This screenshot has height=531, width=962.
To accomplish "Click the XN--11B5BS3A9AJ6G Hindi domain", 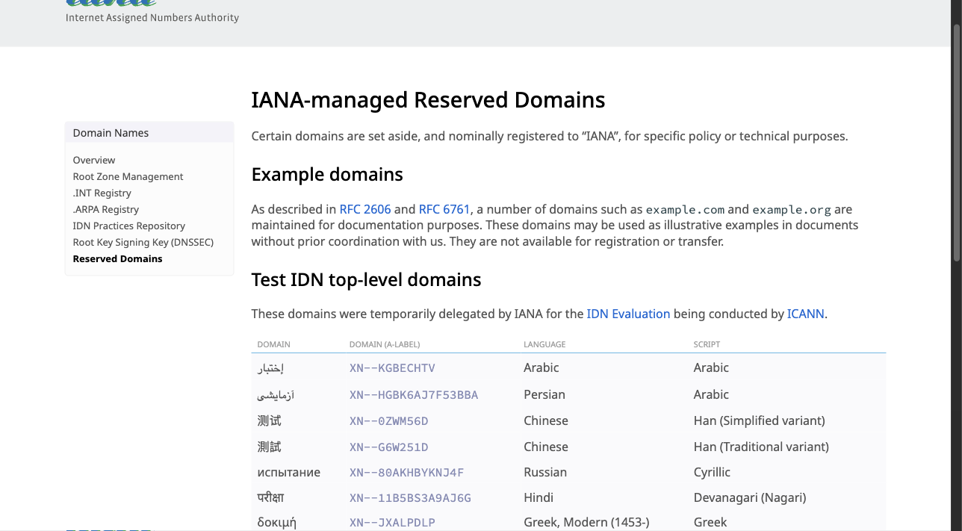I will (x=410, y=498).
